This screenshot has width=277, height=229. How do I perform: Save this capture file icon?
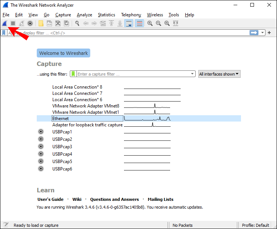[x=49, y=23]
